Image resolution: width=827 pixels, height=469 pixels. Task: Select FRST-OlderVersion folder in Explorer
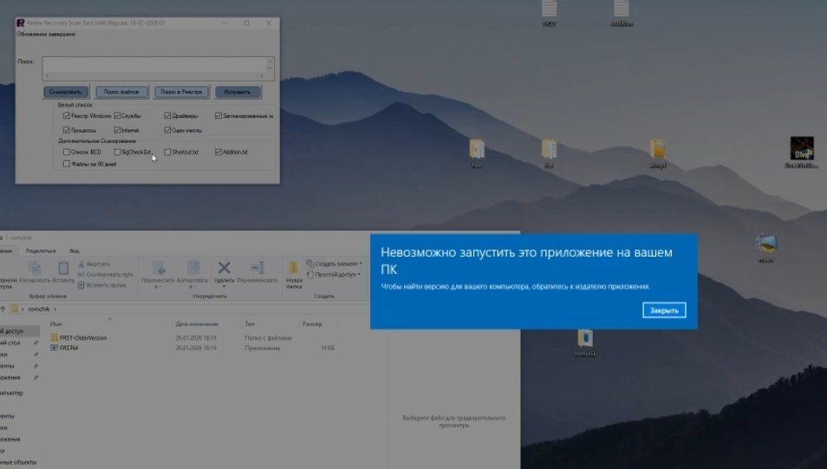tap(83, 337)
